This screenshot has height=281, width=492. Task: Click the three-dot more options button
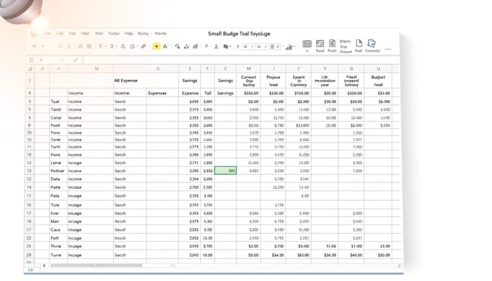388,49
